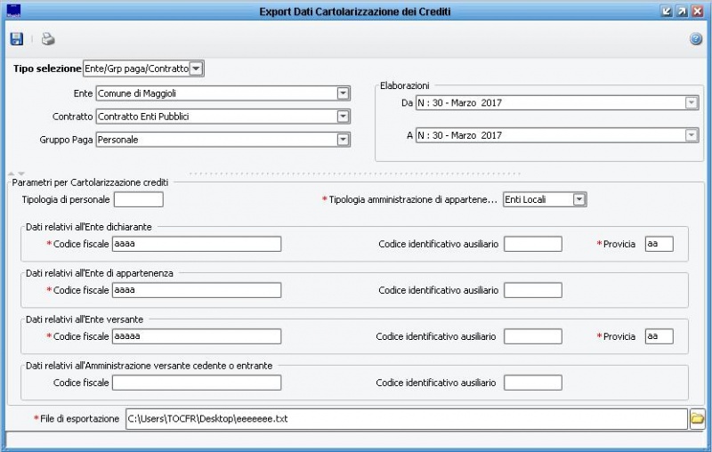Click the Tipologia di personale field
Viewport: 712px width, 452px height.
click(x=139, y=199)
